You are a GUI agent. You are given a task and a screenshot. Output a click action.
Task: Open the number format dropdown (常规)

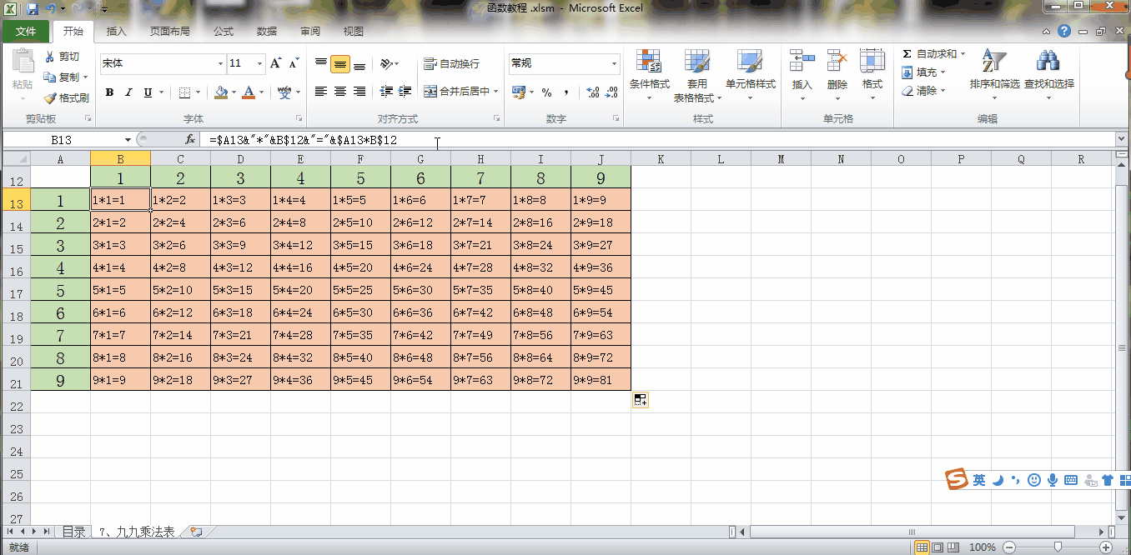[614, 64]
